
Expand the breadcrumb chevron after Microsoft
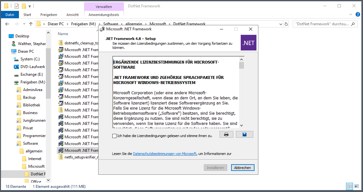169,24
